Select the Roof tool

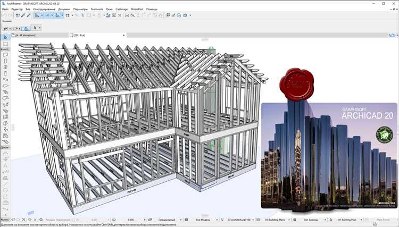5,98
